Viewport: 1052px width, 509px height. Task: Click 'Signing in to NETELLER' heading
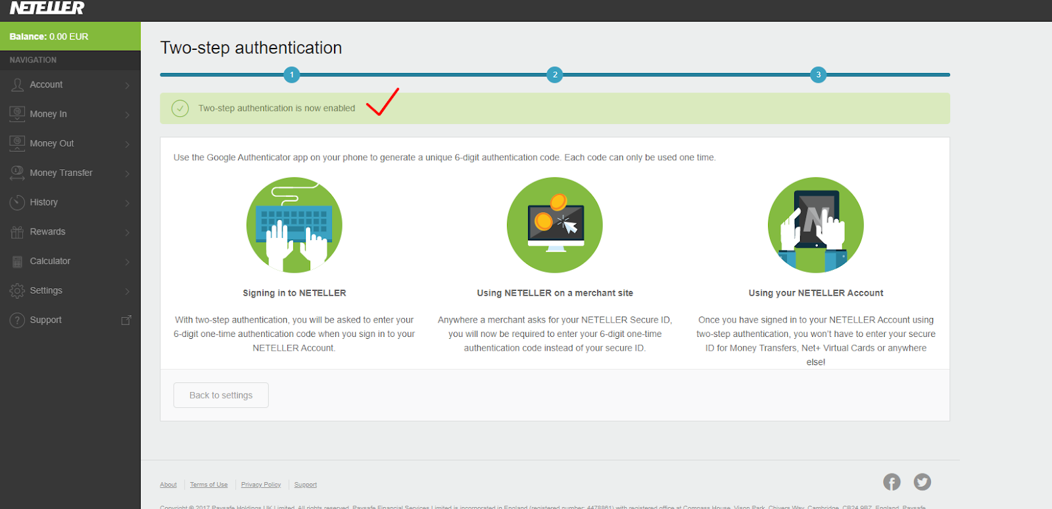pyautogui.click(x=295, y=293)
